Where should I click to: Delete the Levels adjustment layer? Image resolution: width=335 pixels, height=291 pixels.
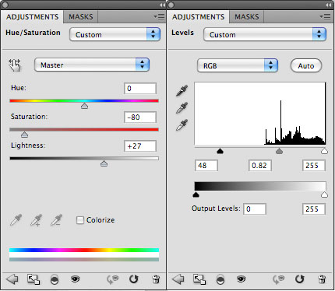322,279
